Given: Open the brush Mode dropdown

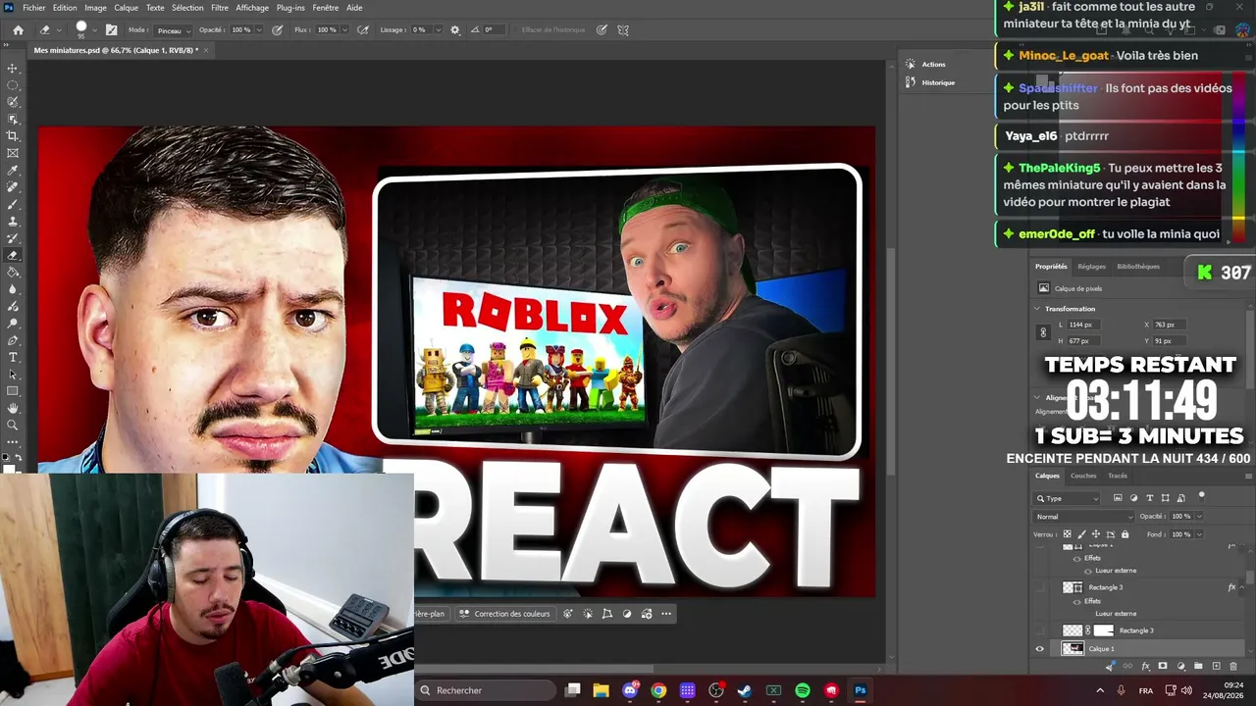Looking at the screenshot, I should coord(174,30).
